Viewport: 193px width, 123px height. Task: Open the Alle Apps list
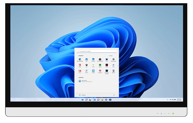click(x=111, y=56)
